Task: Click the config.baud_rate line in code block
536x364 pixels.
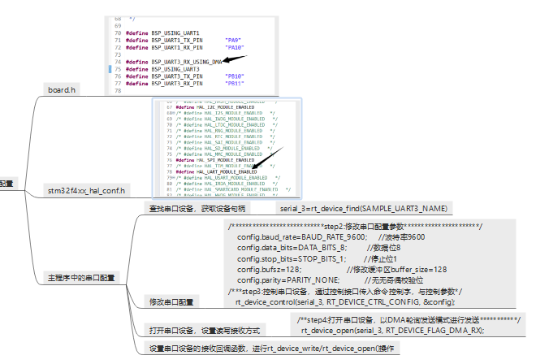Action: [x=331, y=236]
